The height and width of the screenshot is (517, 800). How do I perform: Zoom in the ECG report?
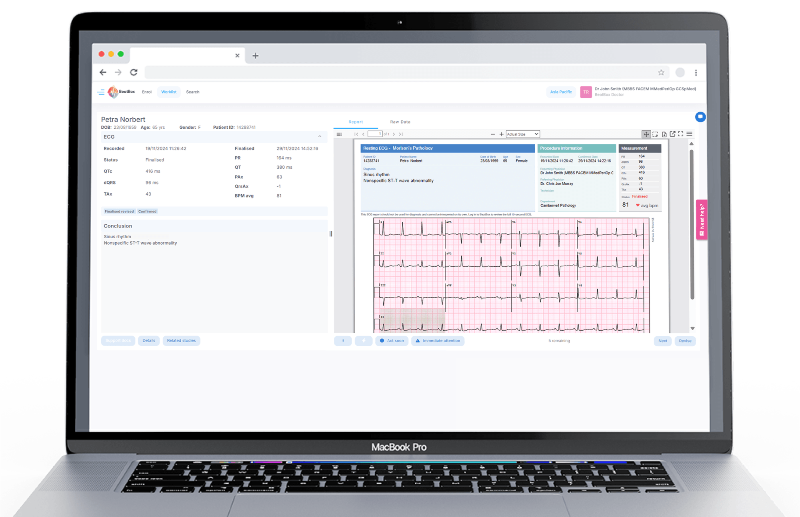pos(501,134)
